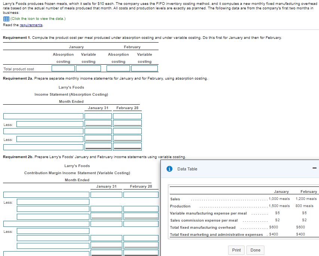Select January Variable costing product cost field
Screen dimensions: 319x256
pyautogui.click(x=89, y=68)
